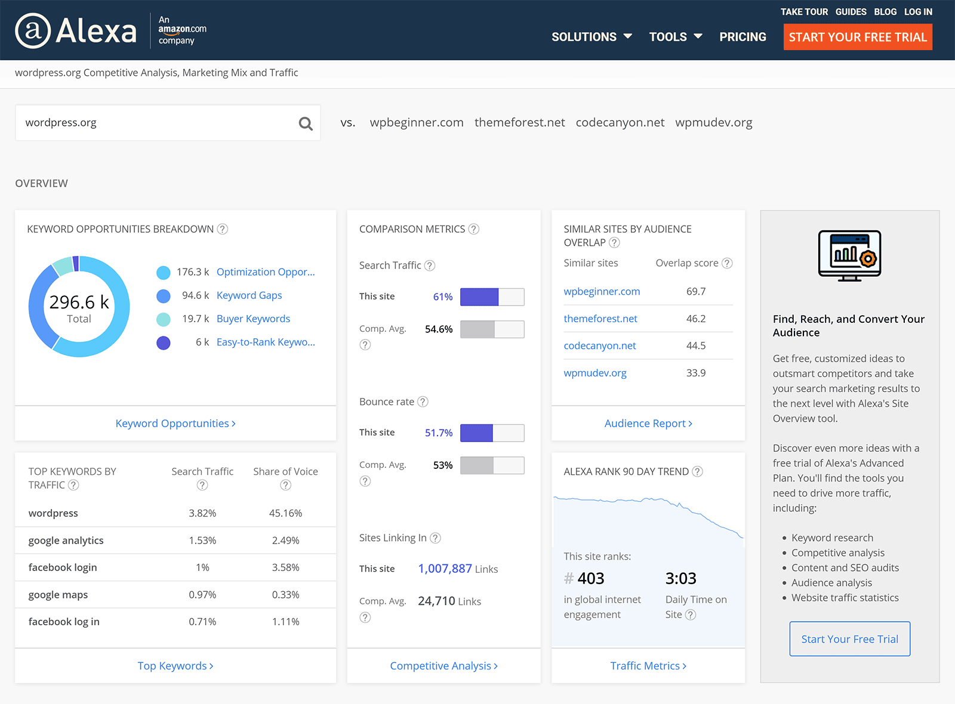
Task: Click the search magnifier icon
Action: click(306, 123)
